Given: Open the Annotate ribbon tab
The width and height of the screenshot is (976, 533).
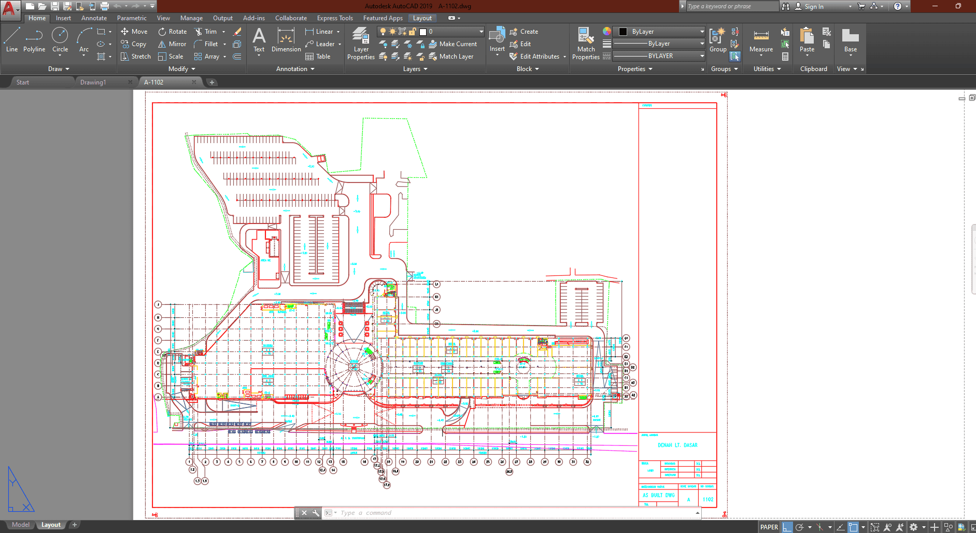Looking at the screenshot, I should point(94,18).
